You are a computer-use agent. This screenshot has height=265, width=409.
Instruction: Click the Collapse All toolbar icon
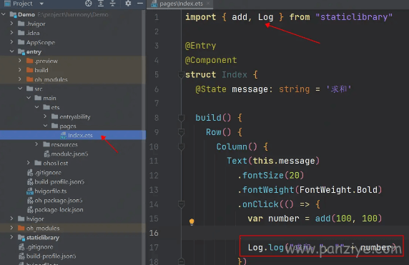click(113, 4)
